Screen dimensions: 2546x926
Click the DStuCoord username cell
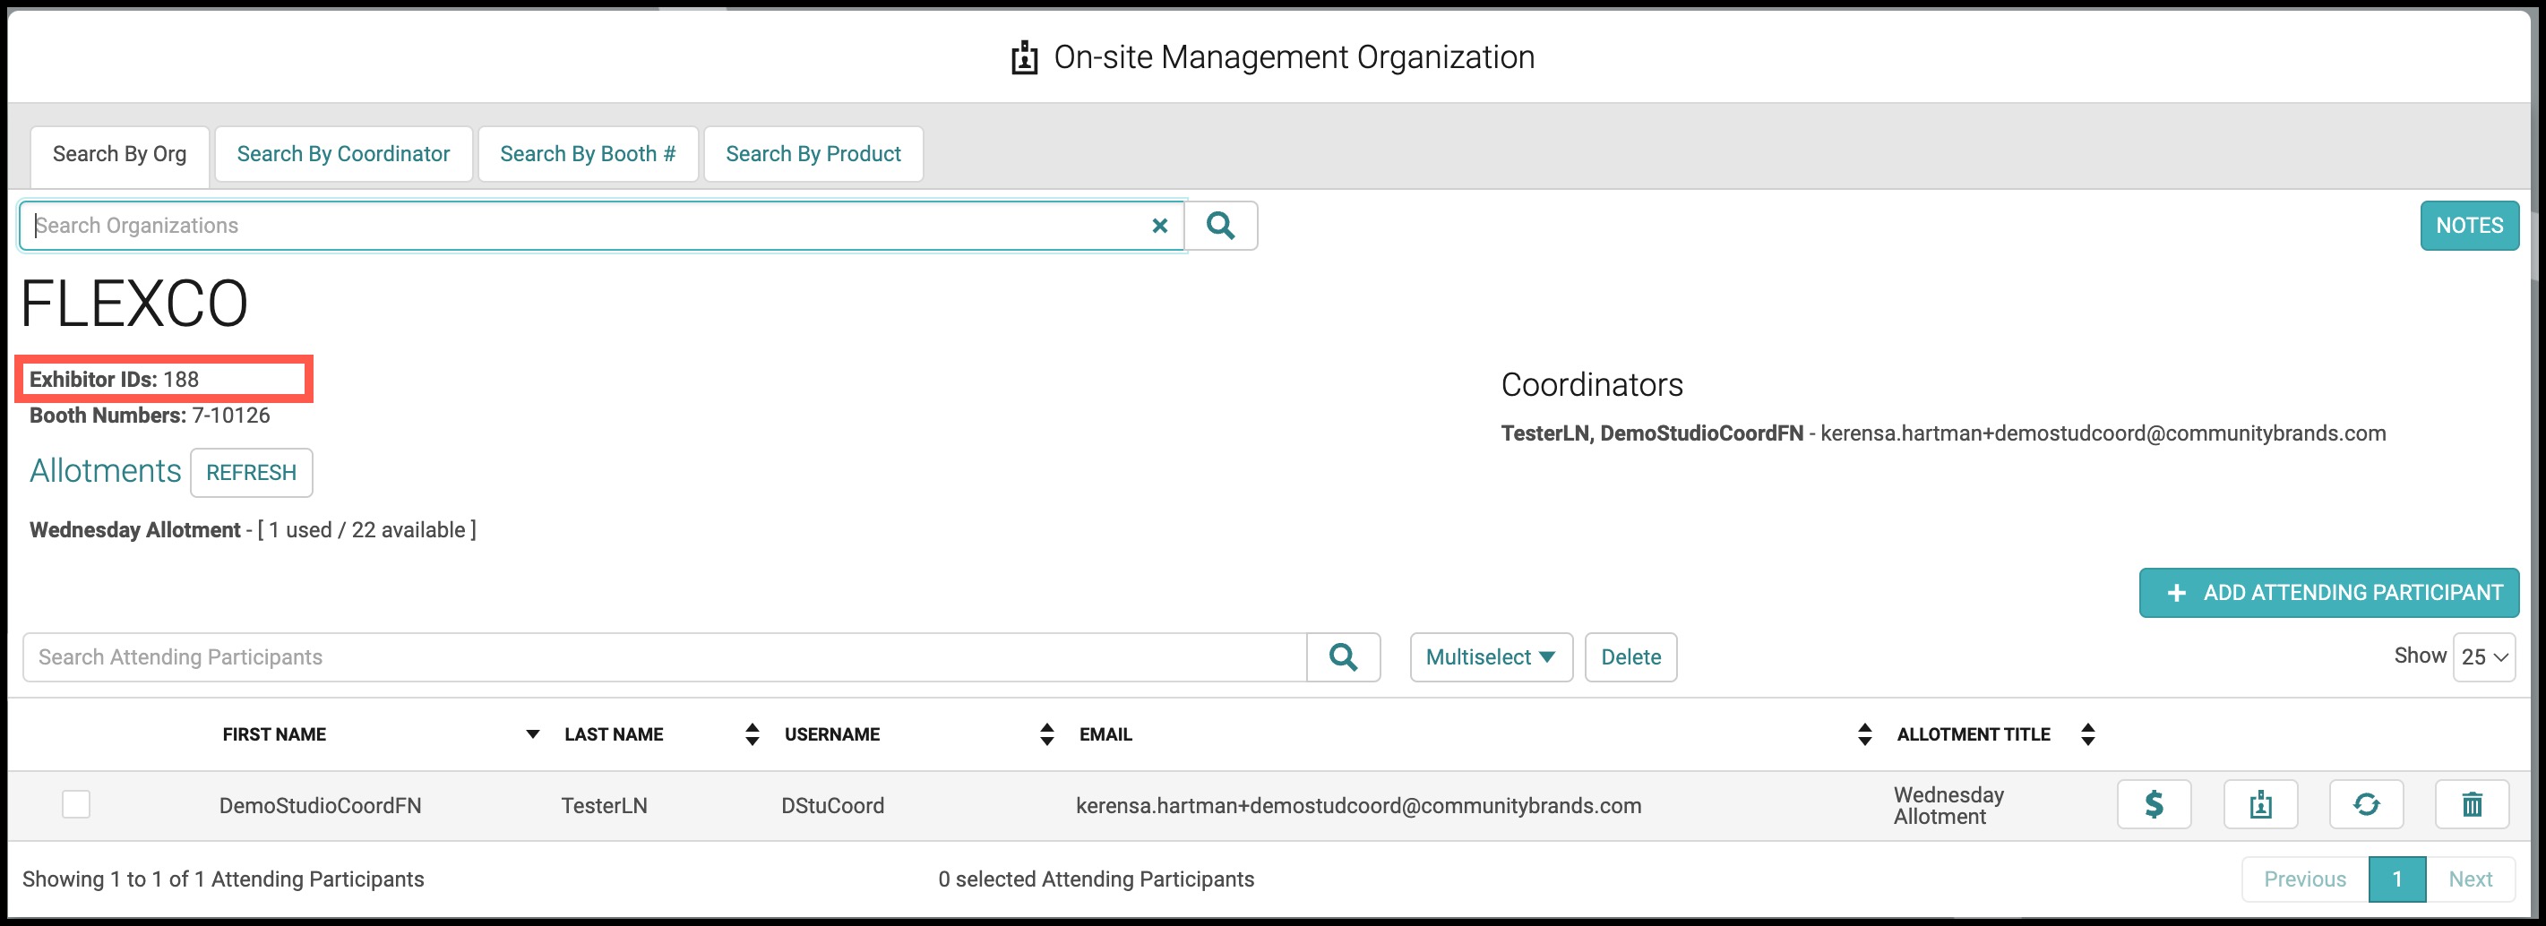(x=832, y=805)
